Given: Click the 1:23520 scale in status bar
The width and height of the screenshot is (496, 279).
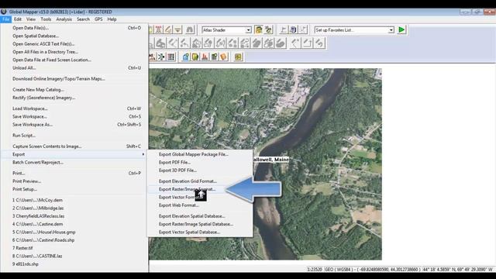Looking at the screenshot, I should pyautogui.click(x=315, y=270).
